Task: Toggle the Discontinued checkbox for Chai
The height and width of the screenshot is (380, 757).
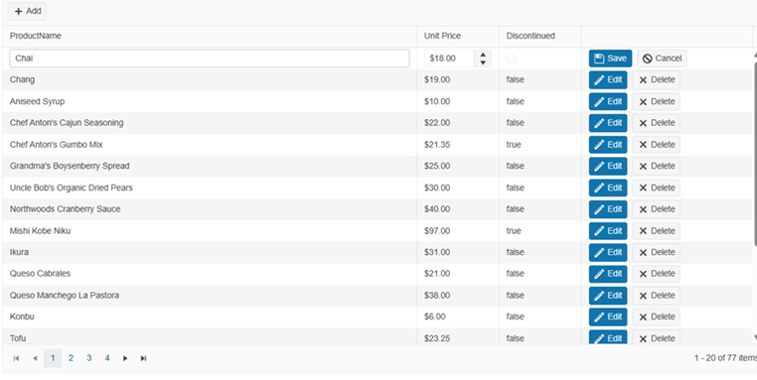Action: tap(512, 59)
